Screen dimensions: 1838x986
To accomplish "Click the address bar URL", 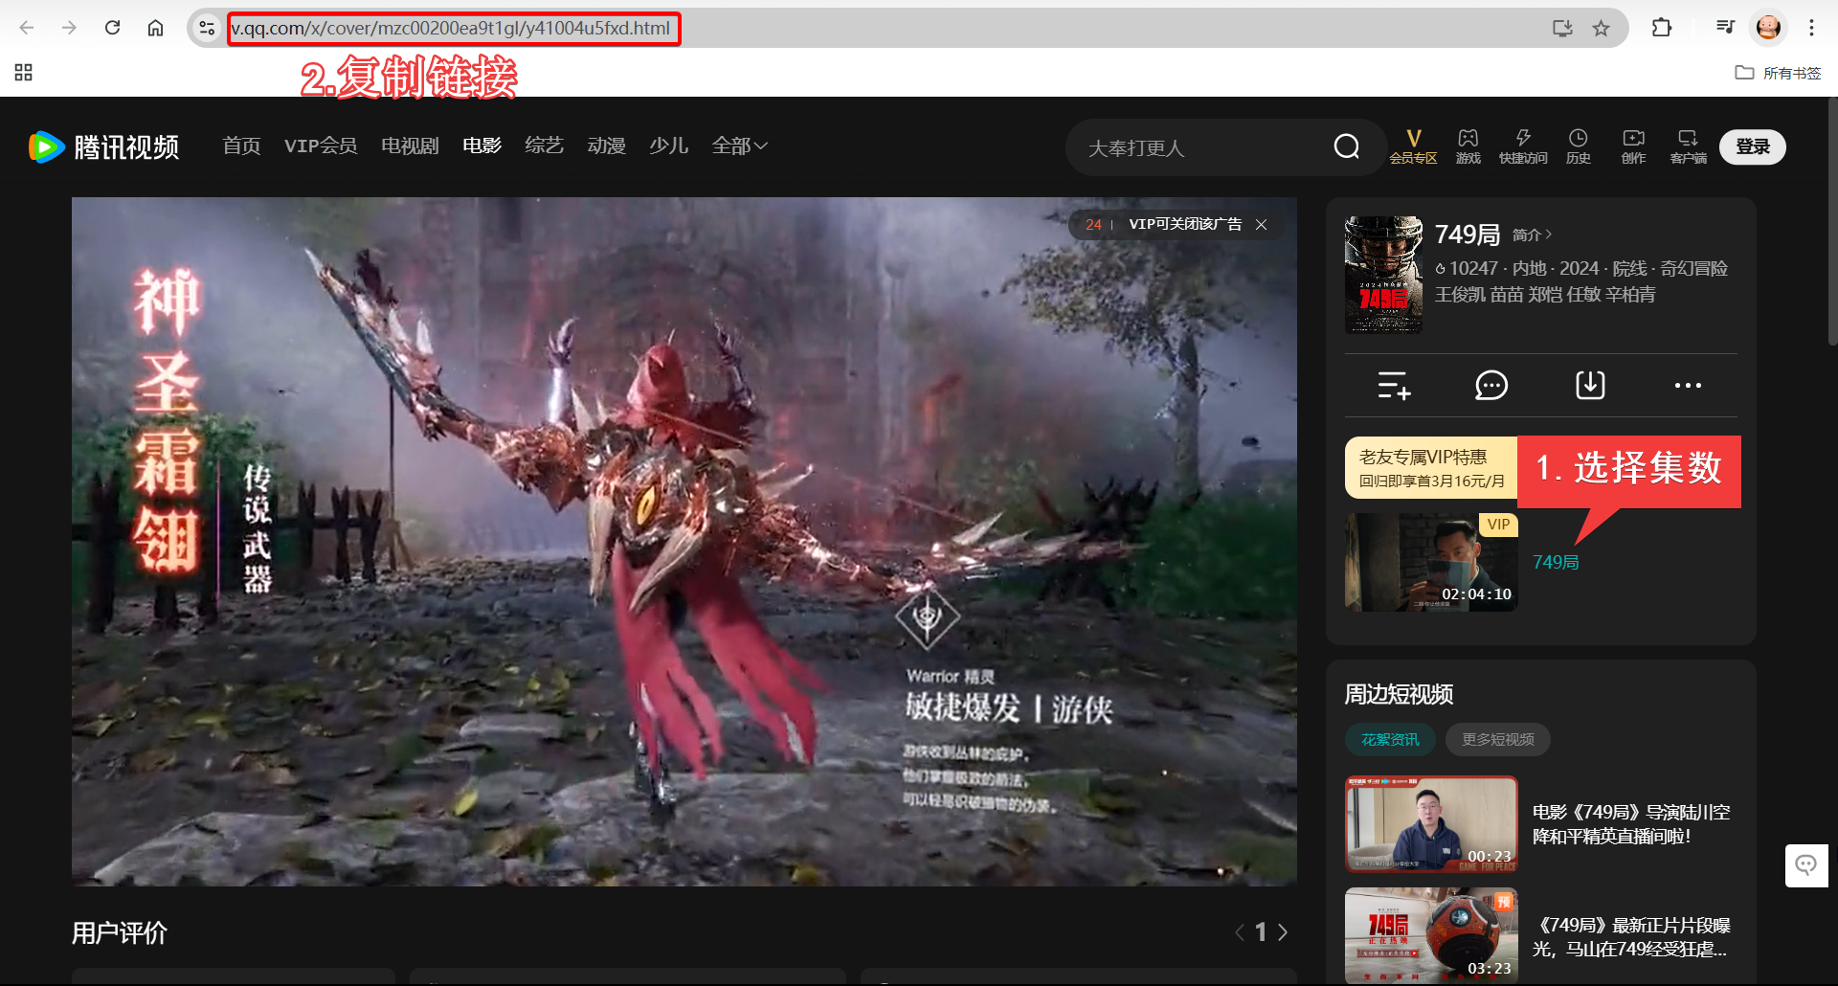I will coord(451,28).
